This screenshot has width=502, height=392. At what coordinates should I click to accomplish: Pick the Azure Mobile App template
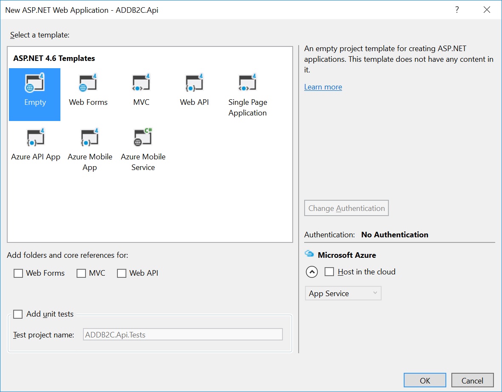coord(90,138)
